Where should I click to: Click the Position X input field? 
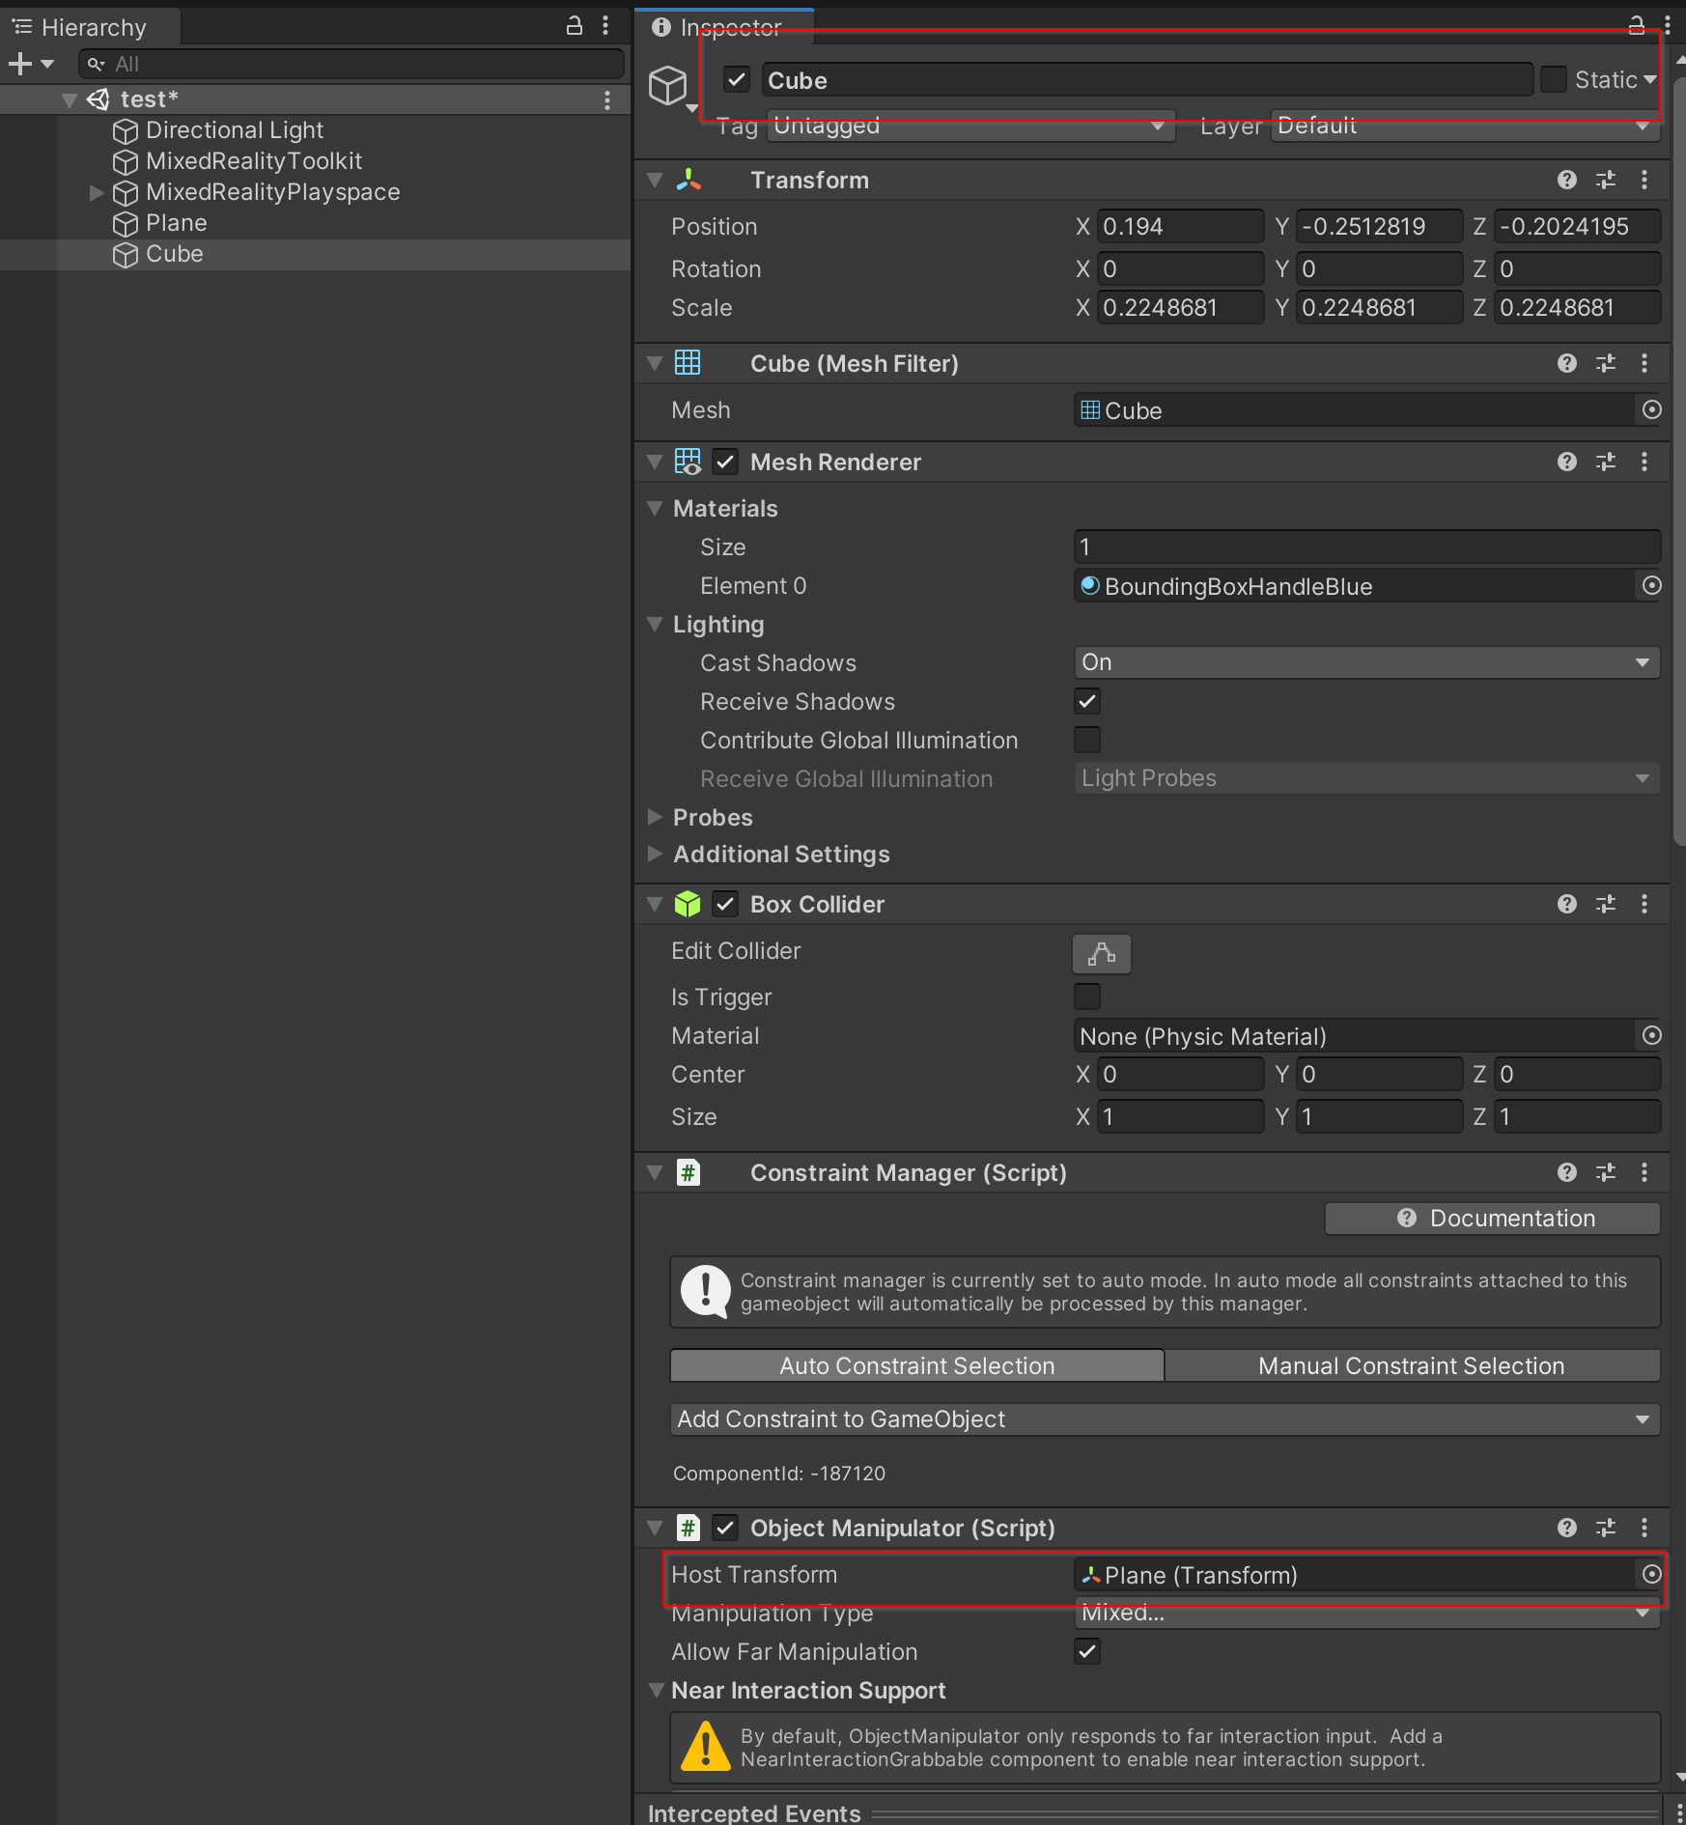[1180, 226]
